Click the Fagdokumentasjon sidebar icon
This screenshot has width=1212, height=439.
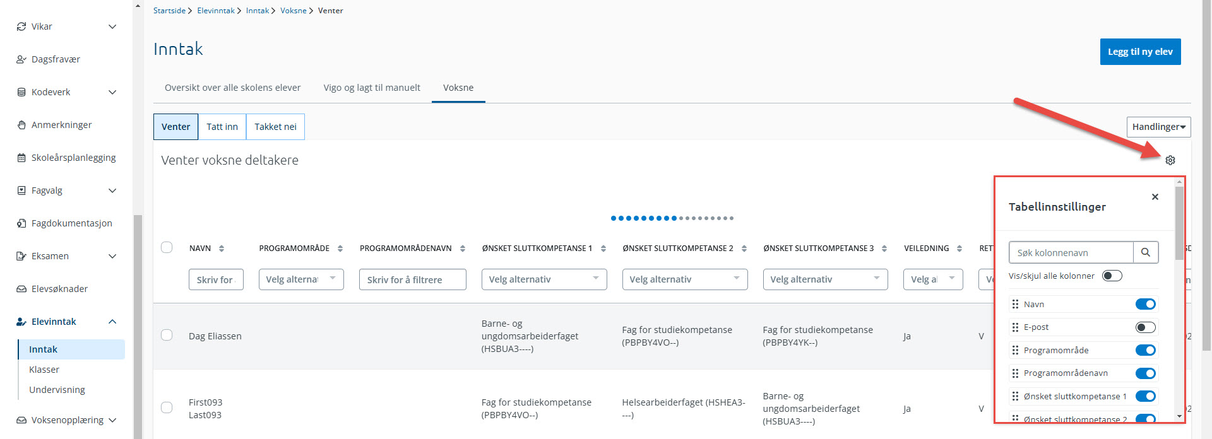click(21, 223)
